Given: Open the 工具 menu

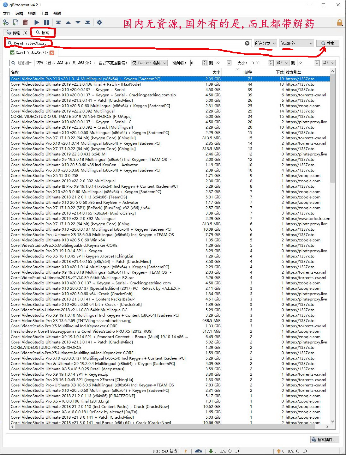Looking at the screenshot, I should pos(45,13).
